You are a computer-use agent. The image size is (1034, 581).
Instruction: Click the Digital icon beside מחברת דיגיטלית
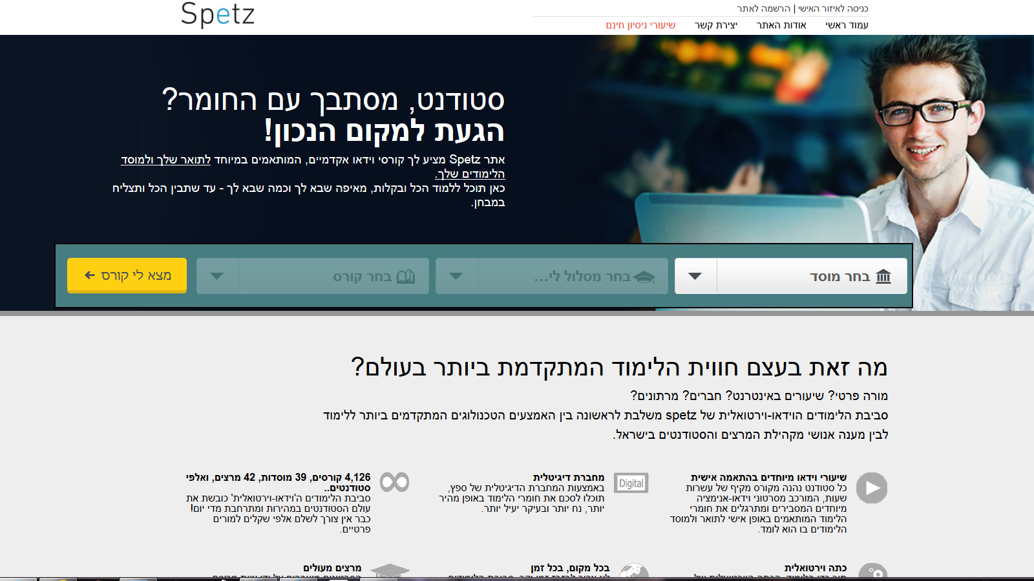tap(631, 483)
